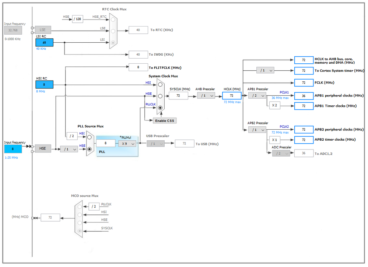Click the Enable CSS button
The image size is (368, 267).
point(165,120)
